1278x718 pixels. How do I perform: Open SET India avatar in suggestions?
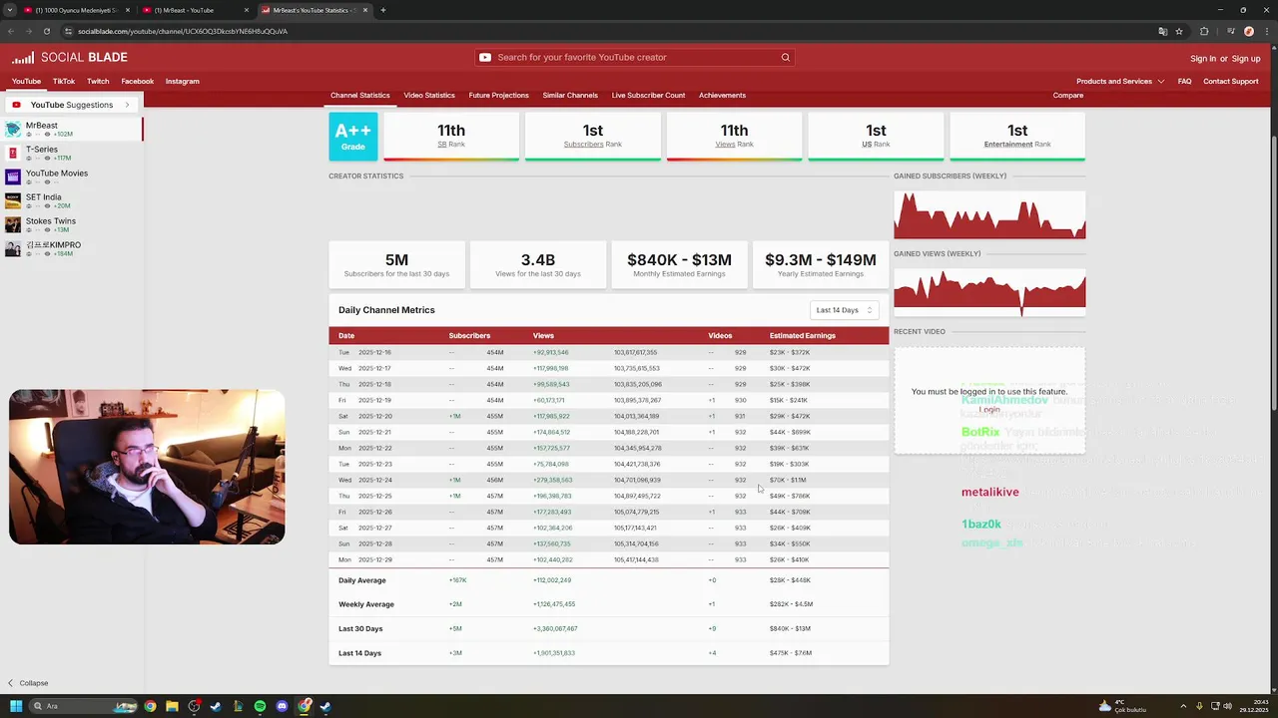(13, 200)
